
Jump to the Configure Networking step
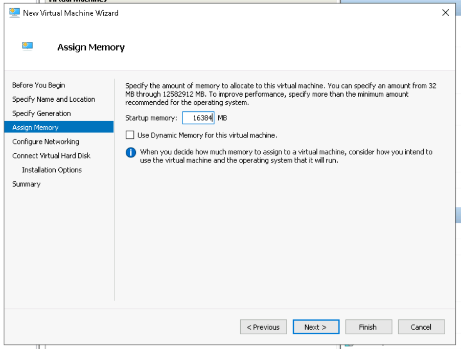pyautogui.click(x=45, y=142)
